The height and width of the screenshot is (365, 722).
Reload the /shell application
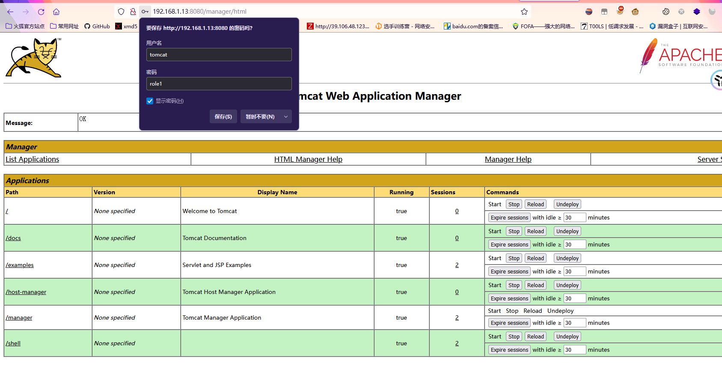pos(535,337)
